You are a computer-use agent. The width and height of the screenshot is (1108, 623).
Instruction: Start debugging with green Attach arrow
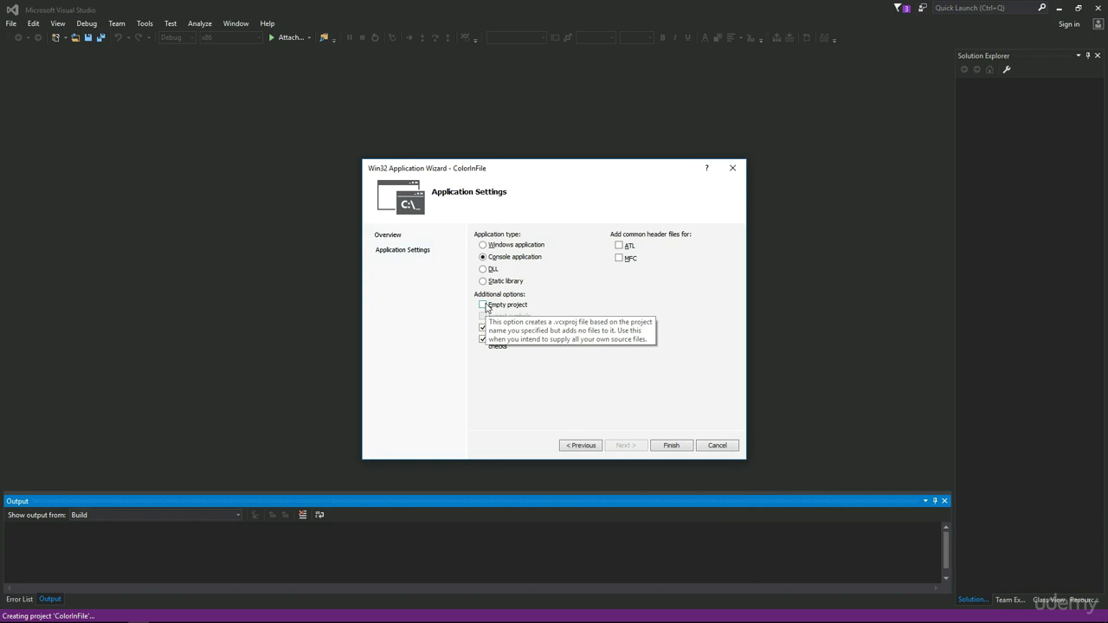[x=271, y=37]
